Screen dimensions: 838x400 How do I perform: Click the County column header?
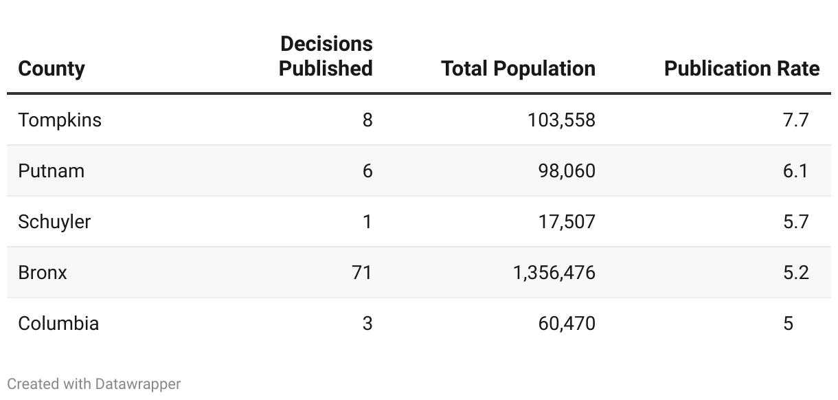pos(52,69)
